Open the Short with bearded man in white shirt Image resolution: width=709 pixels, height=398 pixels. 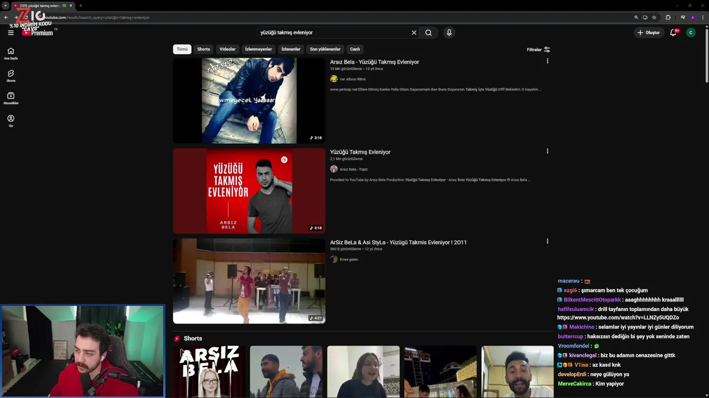517,371
